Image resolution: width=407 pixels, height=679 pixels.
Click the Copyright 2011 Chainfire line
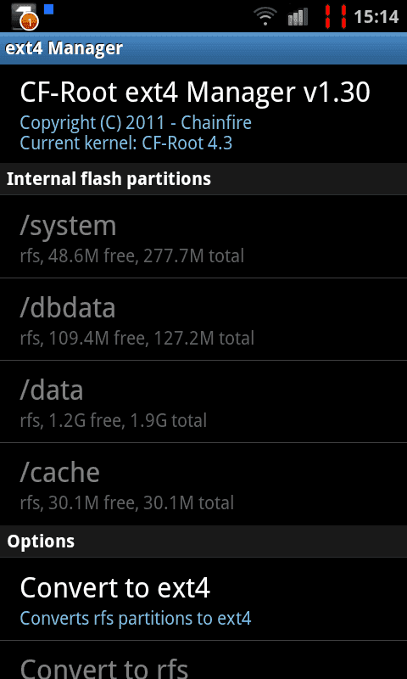[x=136, y=123]
